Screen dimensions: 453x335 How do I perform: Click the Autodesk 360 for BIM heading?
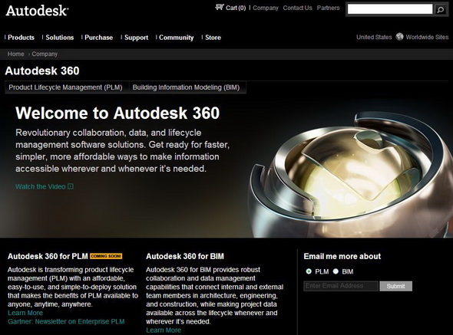(x=185, y=256)
